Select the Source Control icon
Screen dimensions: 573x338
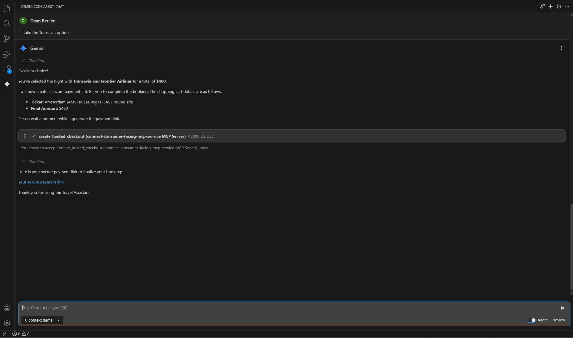7,39
